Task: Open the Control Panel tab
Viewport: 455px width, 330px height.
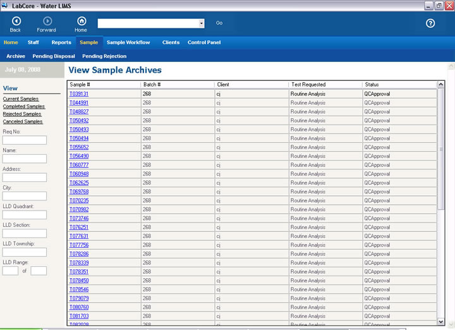Action: tap(204, 42)
